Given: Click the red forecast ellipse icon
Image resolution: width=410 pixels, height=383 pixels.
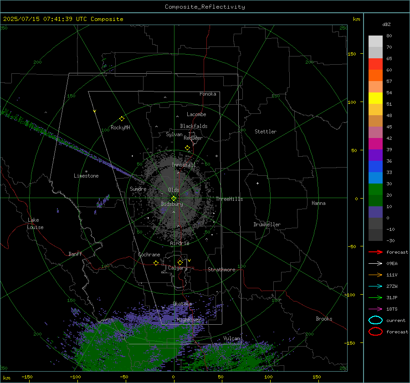Looking at the screenshot, I should tap(375, 332).
